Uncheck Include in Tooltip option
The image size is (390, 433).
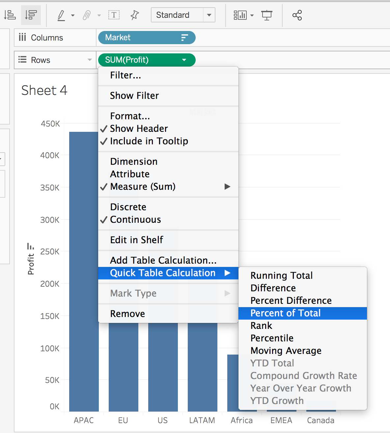149,141
